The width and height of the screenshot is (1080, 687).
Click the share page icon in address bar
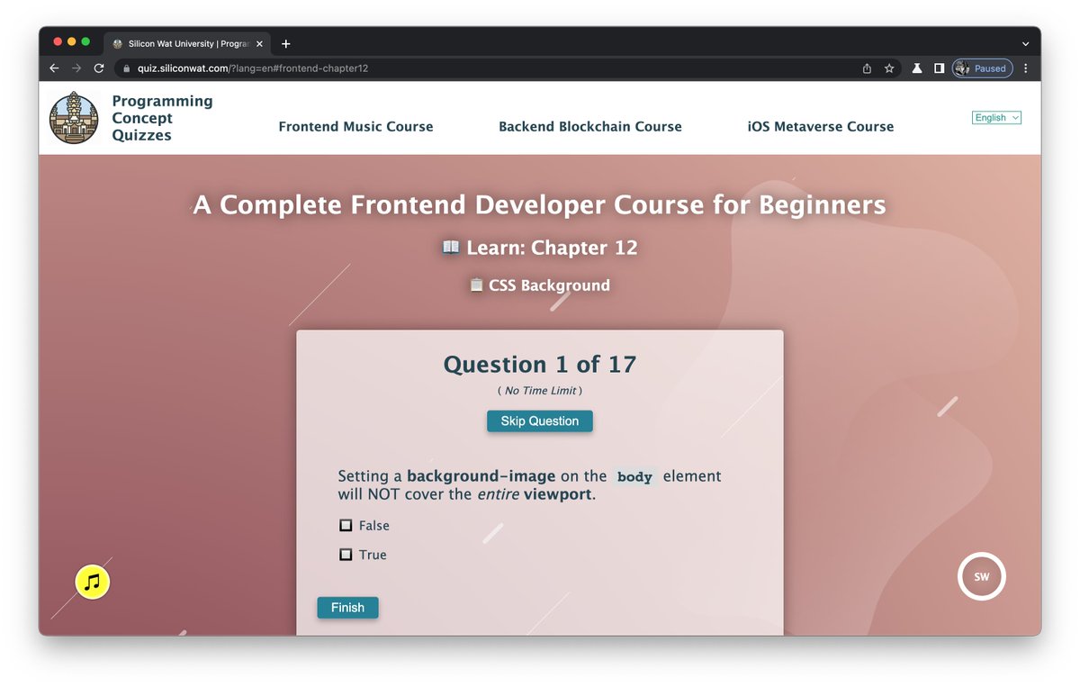pos(867,68)
